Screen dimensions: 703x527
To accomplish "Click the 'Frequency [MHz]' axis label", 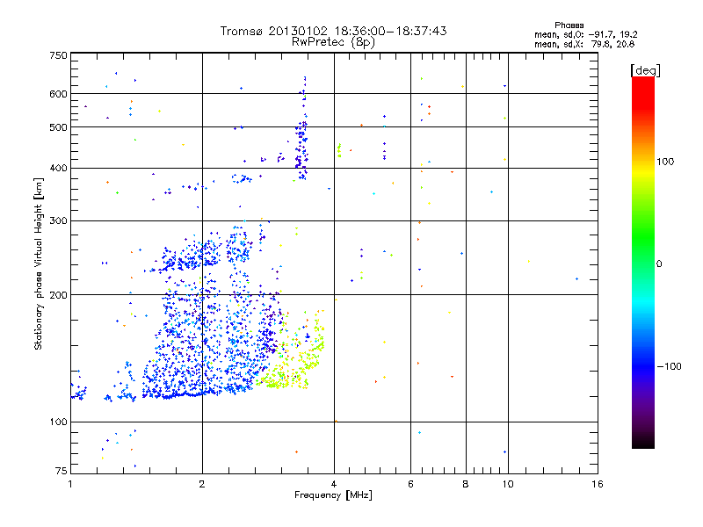I will point(333,495).
